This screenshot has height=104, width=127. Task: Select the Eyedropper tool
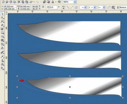[x=2, y=57]
